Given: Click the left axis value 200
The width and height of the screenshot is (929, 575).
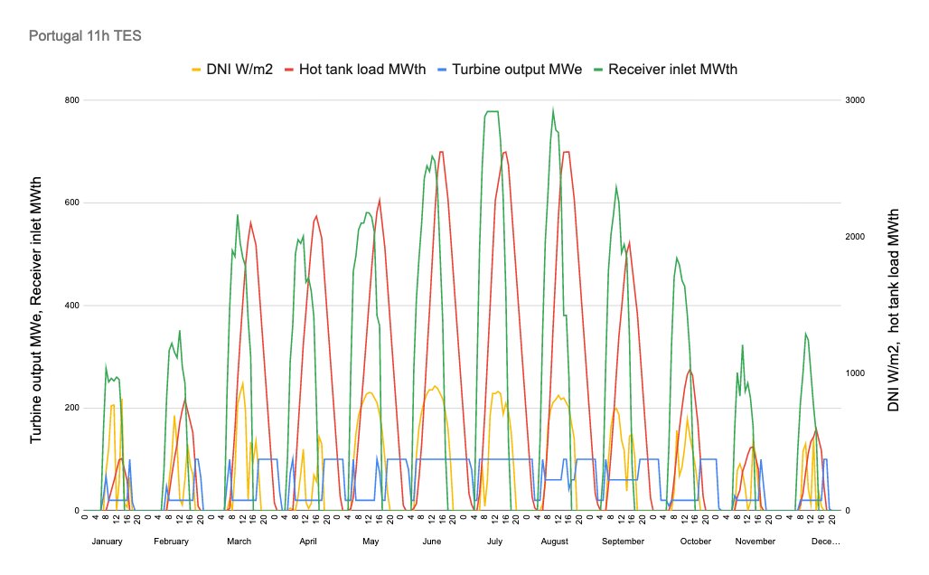Looking at the screenshot, I should [71, 408].
